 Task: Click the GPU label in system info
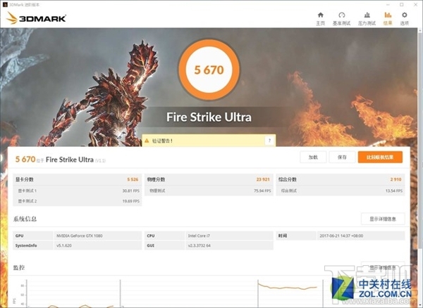pos(20,236)
